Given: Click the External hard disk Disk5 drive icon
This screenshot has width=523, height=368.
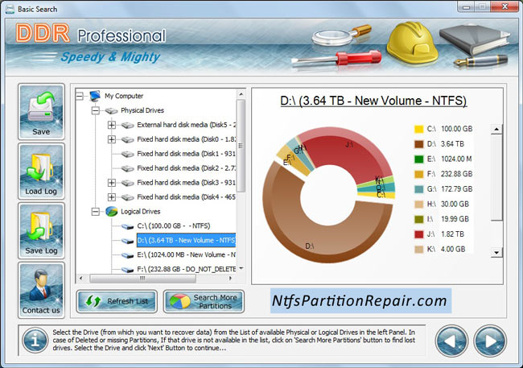Looking at the screenshot, I should pos(127,126).
